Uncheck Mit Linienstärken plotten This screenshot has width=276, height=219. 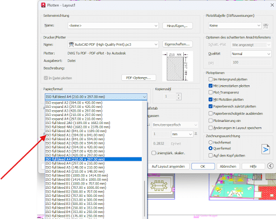(x=210, y=86)
